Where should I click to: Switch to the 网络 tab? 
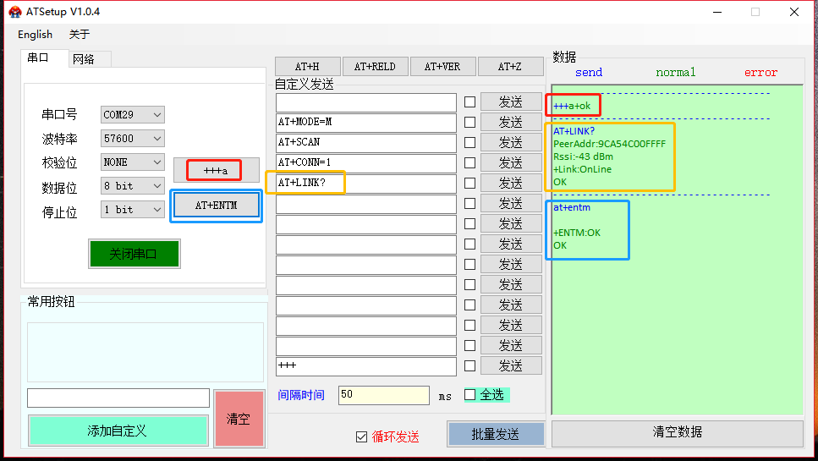84,59
